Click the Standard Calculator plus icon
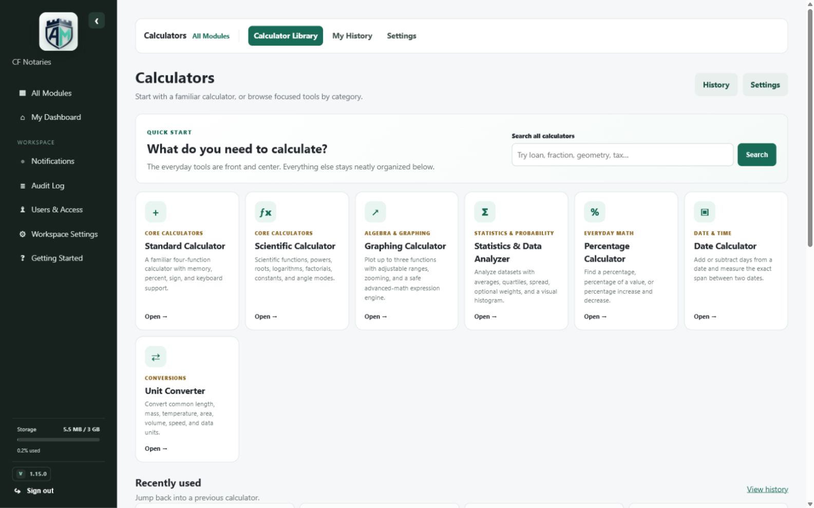The height and width of the screenshot is (508, 814). 156,212
